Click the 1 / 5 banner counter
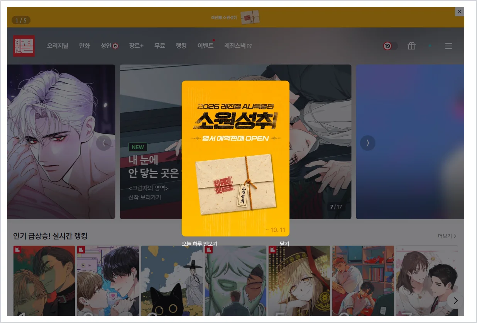The image size is (477, 323). tap(21, 20)
